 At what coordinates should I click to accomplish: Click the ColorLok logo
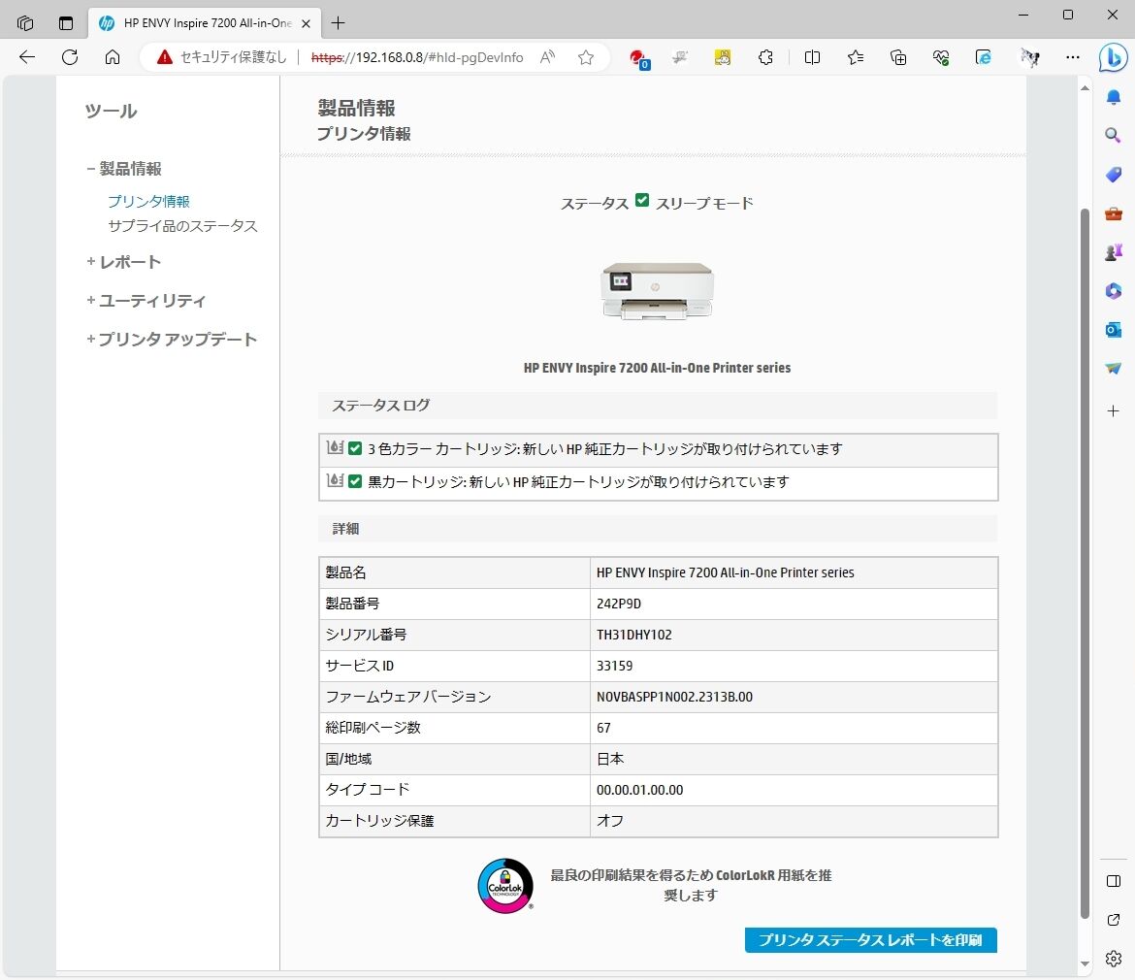click(505, 886)
